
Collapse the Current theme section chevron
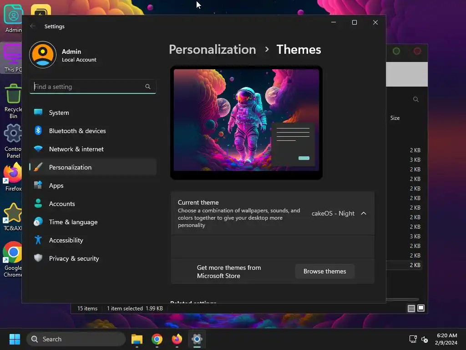[364, 213]
